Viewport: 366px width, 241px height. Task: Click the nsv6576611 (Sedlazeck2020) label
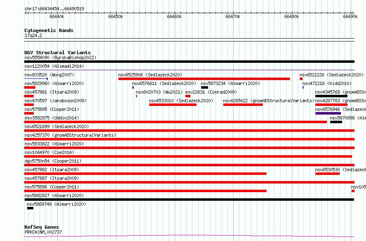164,83
